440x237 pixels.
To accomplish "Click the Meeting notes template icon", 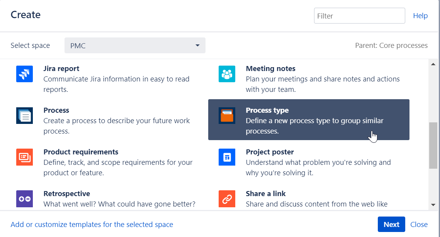I will coord(227,74).
